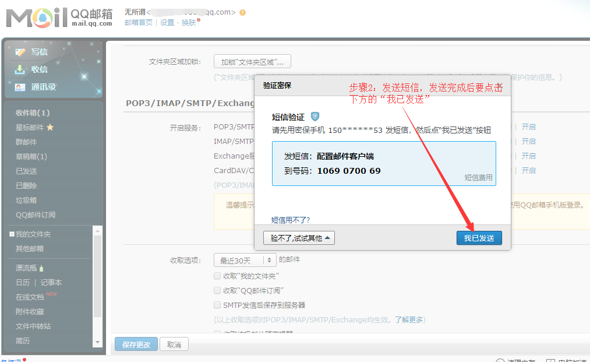Viewport: 590px width, 362px height.
Task: Open QQ邮件订阅 in the sidebar
Action: coord(36,215)
